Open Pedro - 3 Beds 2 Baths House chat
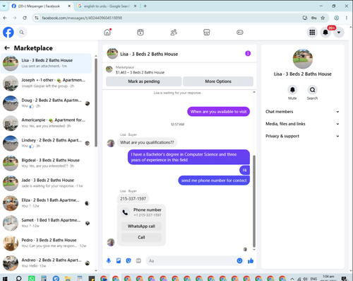 click(47, 243)
